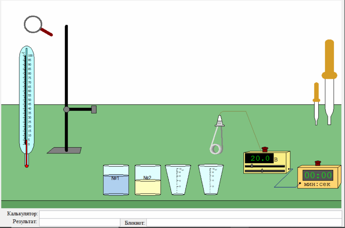The height and width of the screenshot is (228, 345).
Task: Select beaker №1 with blue liquid
Action: coord(116,180)
